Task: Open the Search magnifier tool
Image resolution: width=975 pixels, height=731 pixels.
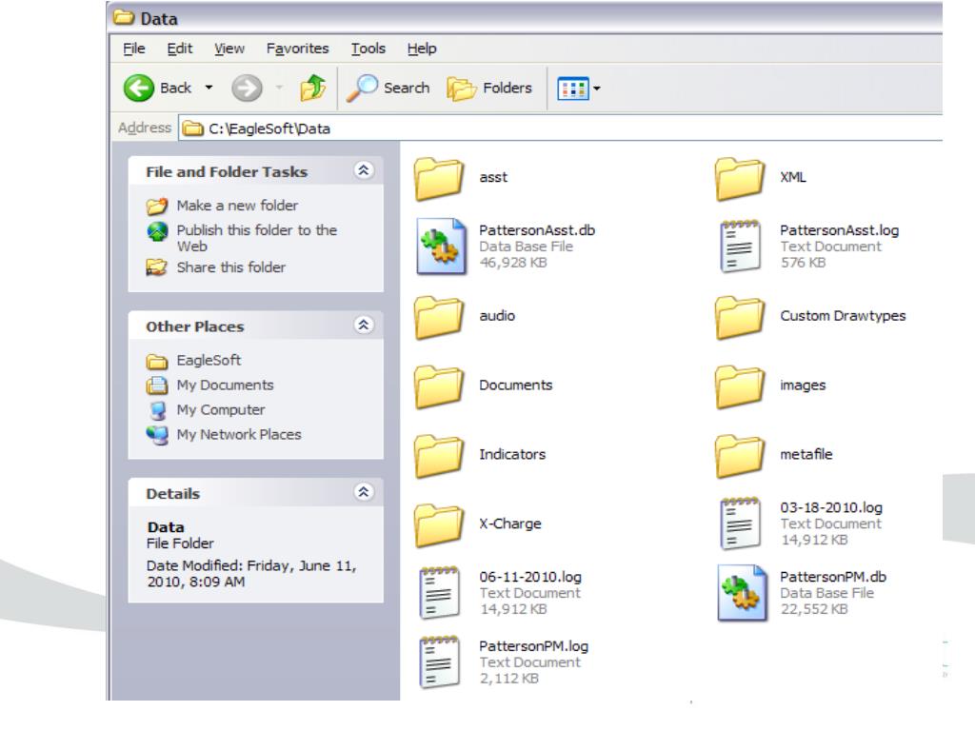Action: [x=388, y=88]
